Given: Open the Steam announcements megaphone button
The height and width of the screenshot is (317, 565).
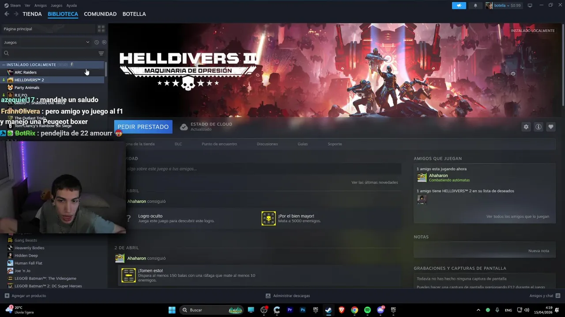Looking at the screenshot, I should [x=459, y=5].
